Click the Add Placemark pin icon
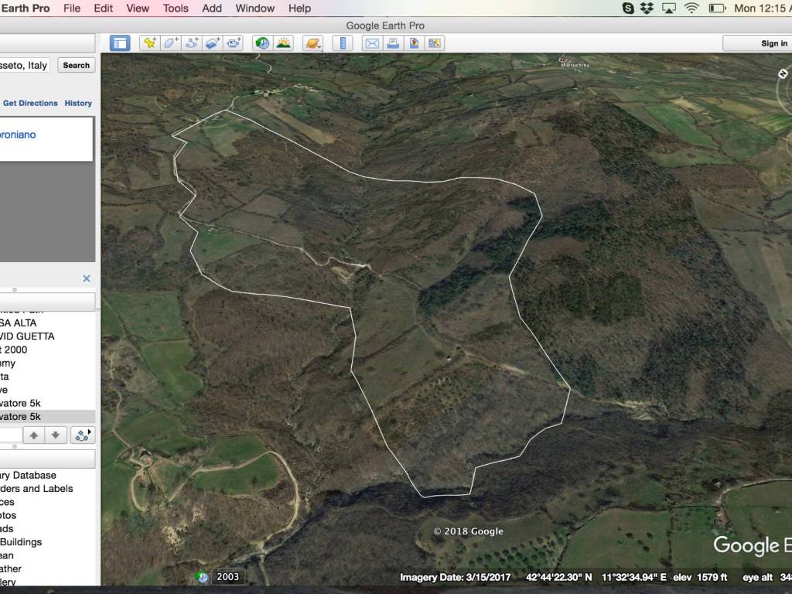The height and width of the screenshot is (594, 792). pyautogui.click(x=150, y=43)
